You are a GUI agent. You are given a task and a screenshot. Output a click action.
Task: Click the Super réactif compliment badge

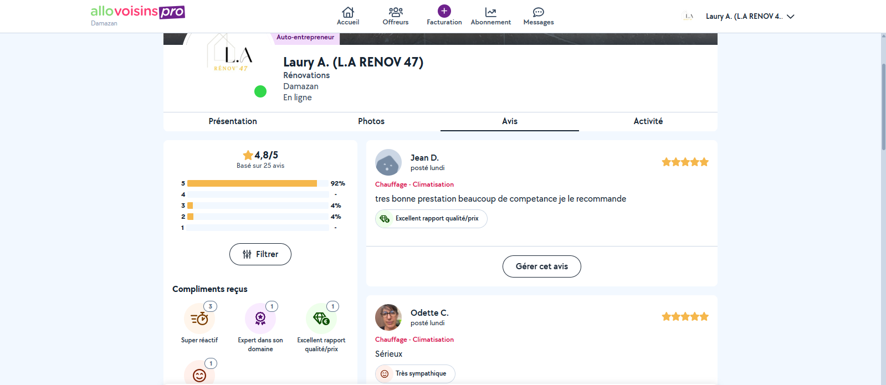click(199, 319)
